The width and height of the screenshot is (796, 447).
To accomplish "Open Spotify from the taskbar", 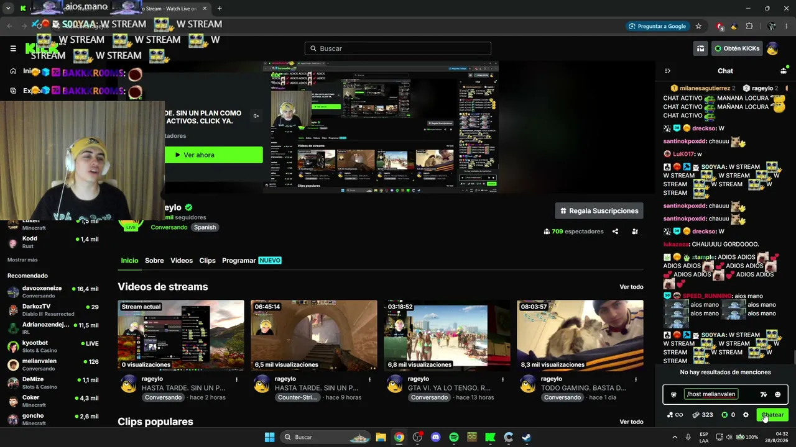I will coord(454,437).
